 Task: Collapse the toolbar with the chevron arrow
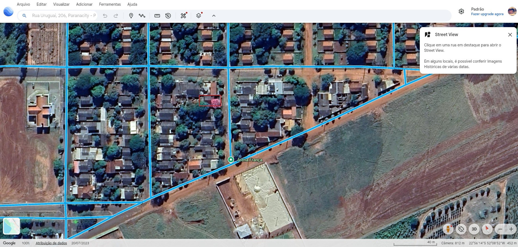(x=214, y=16)
